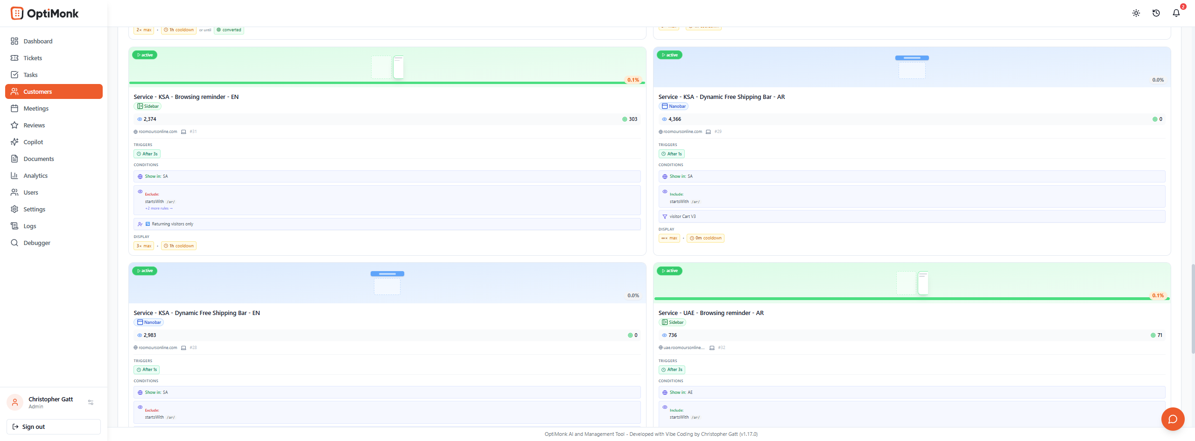
Task: Click the Christopher Gatt avatar
Action: (x=15, y=402)
